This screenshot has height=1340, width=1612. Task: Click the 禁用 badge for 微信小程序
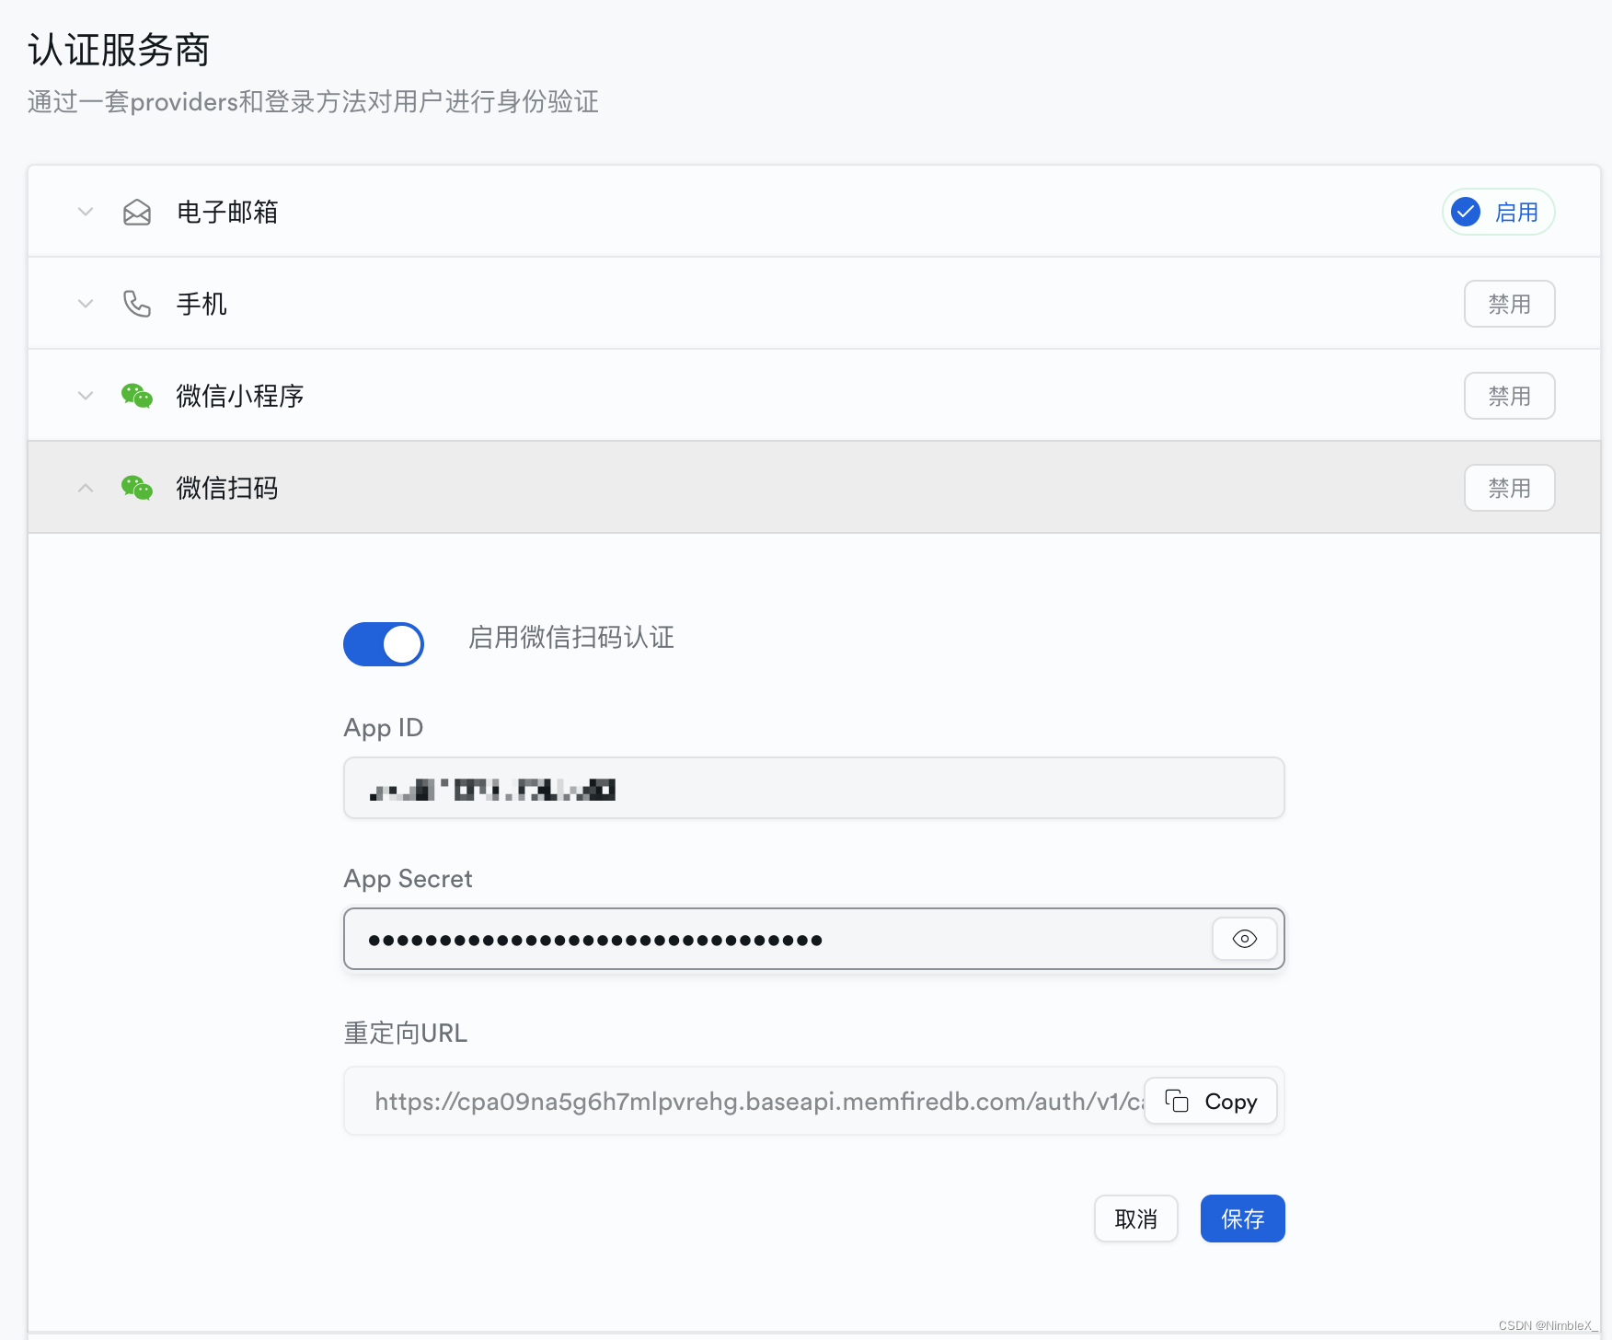tap(1510, 396)
